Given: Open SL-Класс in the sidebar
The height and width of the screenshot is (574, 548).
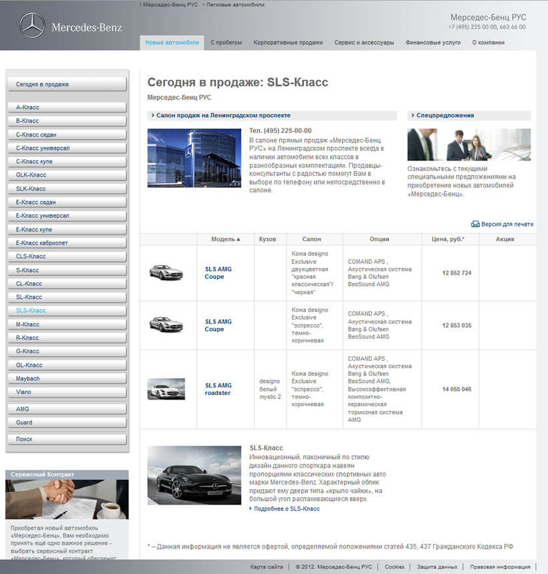Looking at the screenshot, I should point(67,297).
